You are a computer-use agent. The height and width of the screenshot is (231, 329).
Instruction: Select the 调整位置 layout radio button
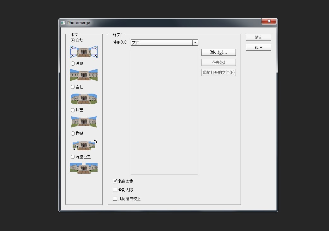(x=73, y=157)
